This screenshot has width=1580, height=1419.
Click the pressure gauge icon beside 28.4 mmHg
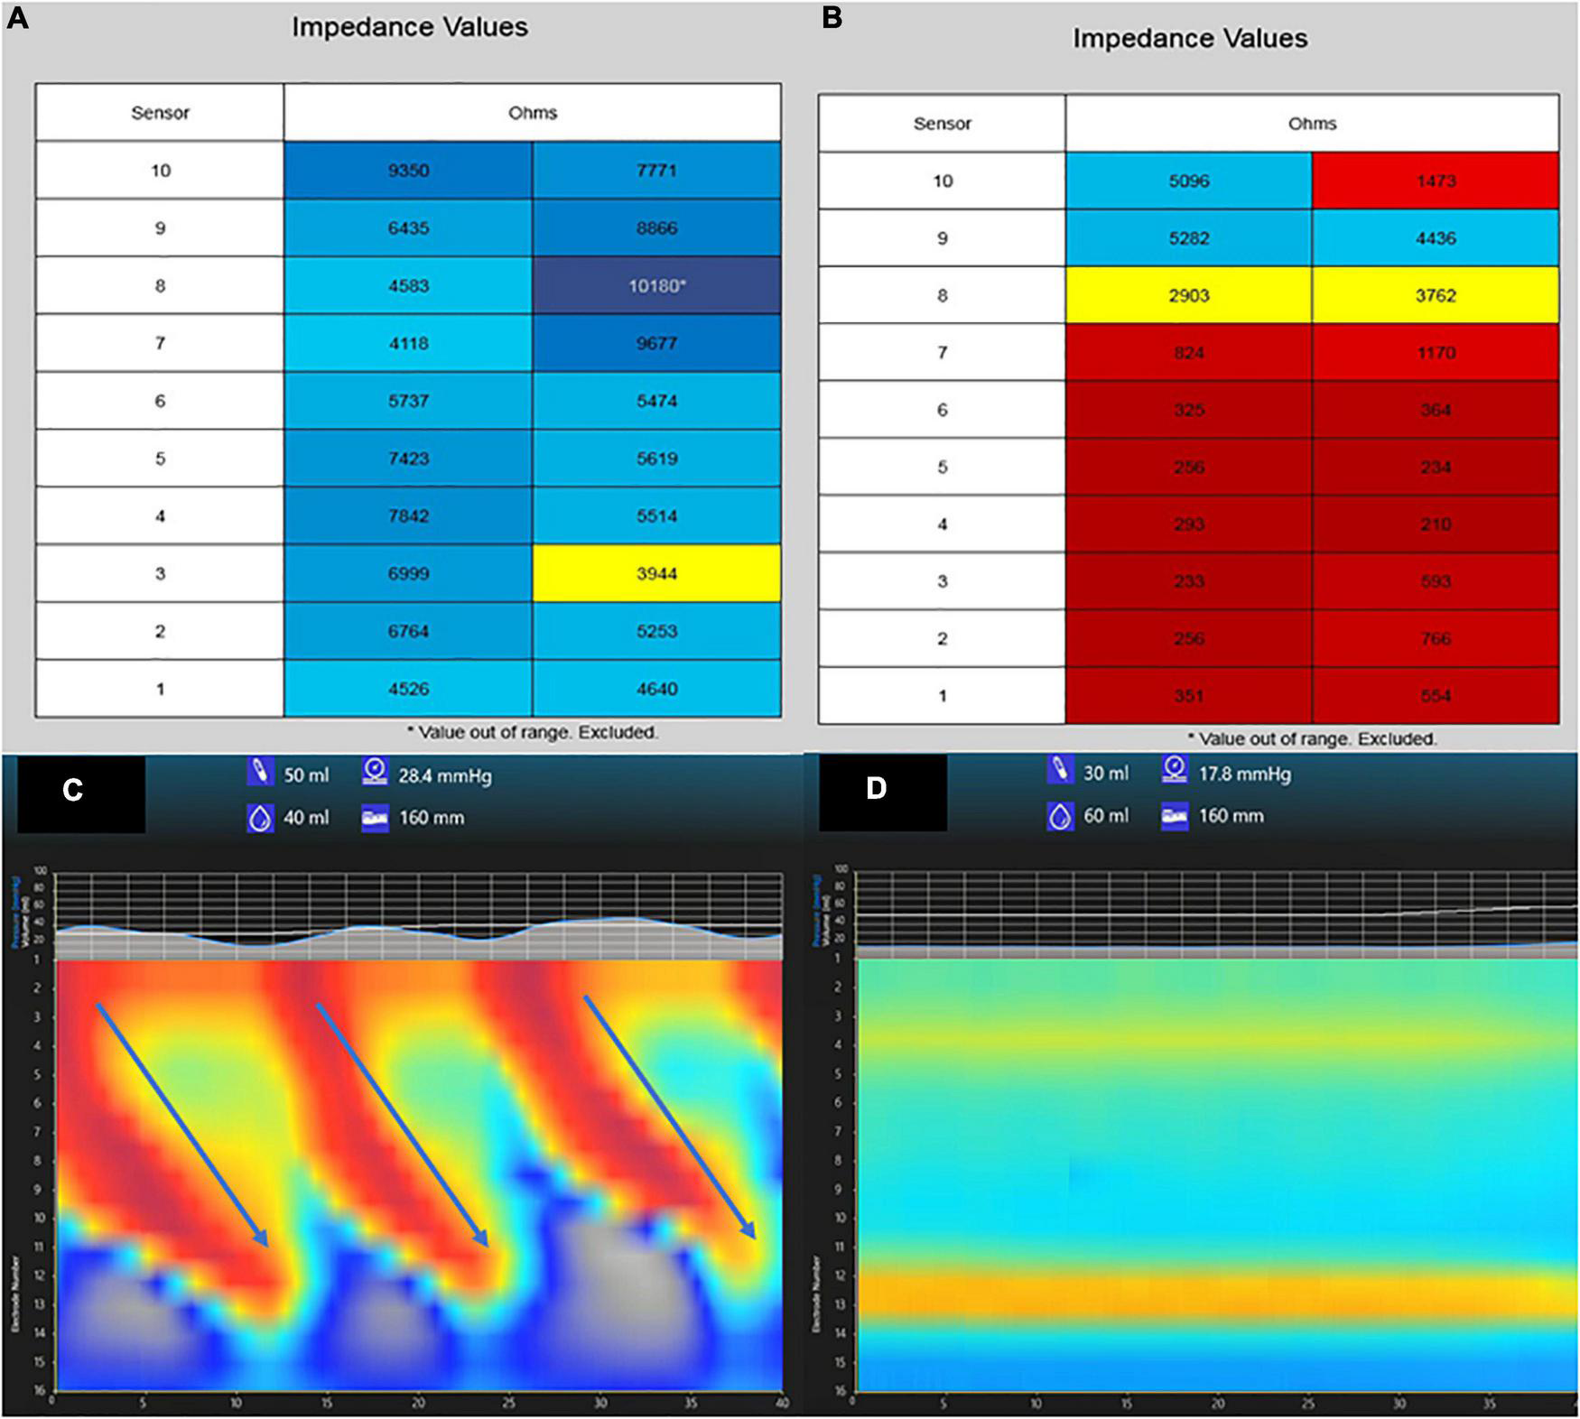(374, 774)
